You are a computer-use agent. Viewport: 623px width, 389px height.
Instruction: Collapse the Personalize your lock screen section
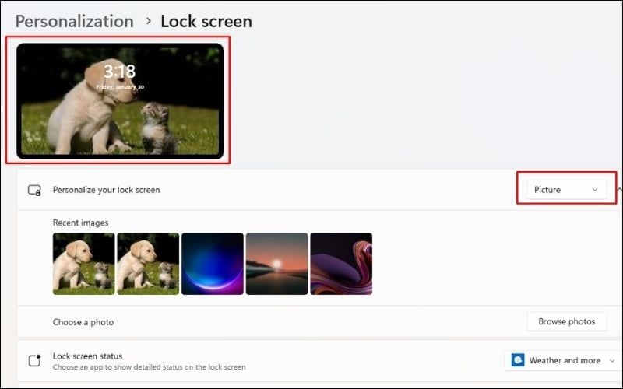(619, 190)
